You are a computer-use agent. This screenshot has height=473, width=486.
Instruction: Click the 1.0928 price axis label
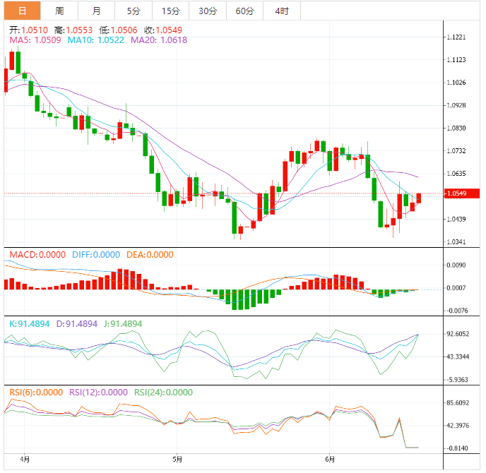pos(456,105)
